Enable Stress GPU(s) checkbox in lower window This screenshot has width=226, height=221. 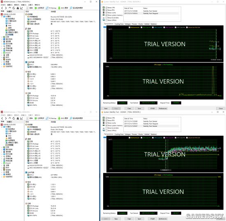point(106,130)
